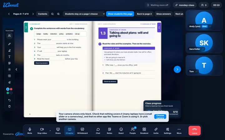Click Choose camera in the warning
225x140 pixels.
coord(160,117)
